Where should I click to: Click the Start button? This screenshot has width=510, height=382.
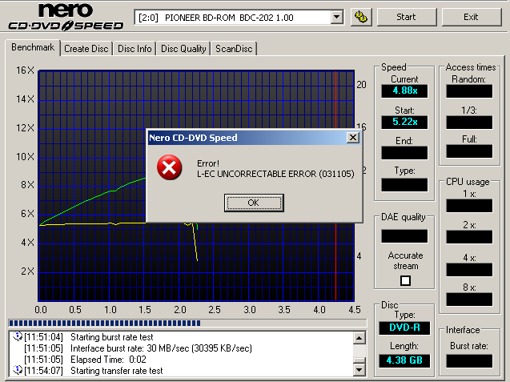[x=406, y=17]
